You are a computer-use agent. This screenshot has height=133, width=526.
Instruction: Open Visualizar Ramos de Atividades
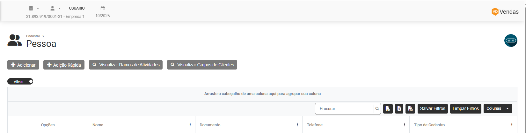126,65
